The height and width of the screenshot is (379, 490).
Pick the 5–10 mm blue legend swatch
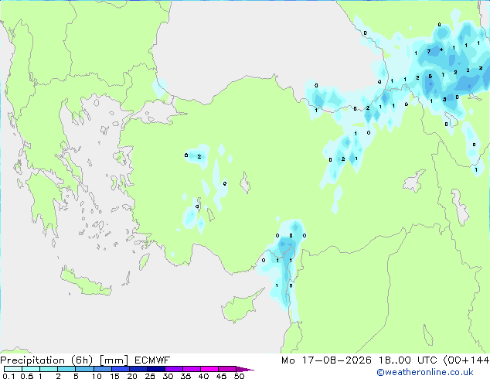84,369
